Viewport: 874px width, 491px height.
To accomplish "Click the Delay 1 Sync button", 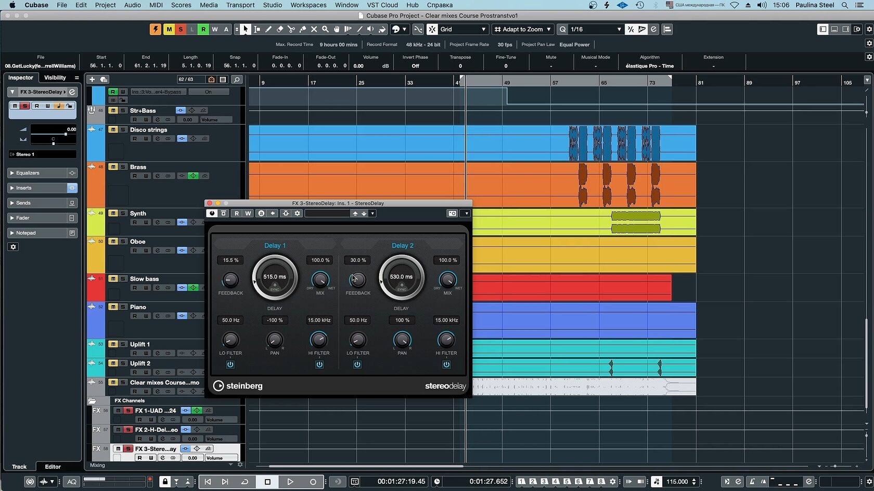I will pos(275,288).
